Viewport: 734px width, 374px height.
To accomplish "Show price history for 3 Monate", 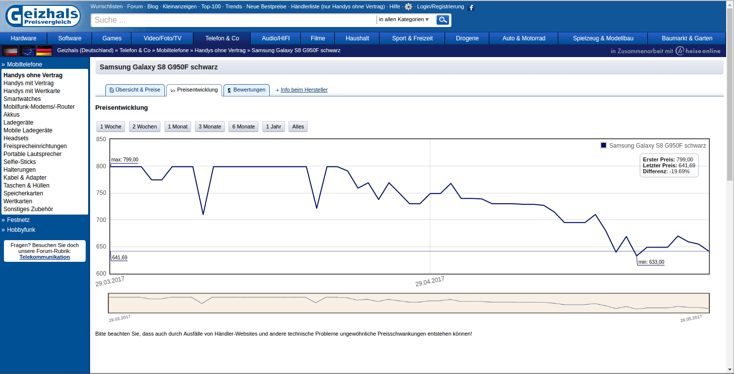I will [x=210, y=126].
